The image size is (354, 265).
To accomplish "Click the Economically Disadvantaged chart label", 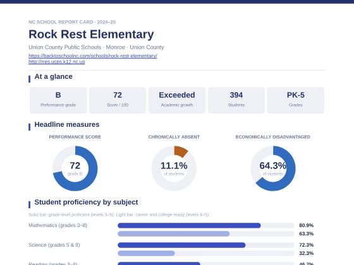I will point(273,137).
